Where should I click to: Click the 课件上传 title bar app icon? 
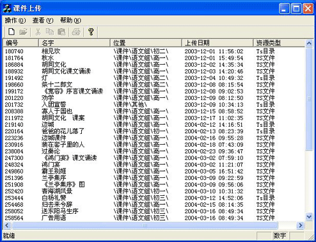7,8
